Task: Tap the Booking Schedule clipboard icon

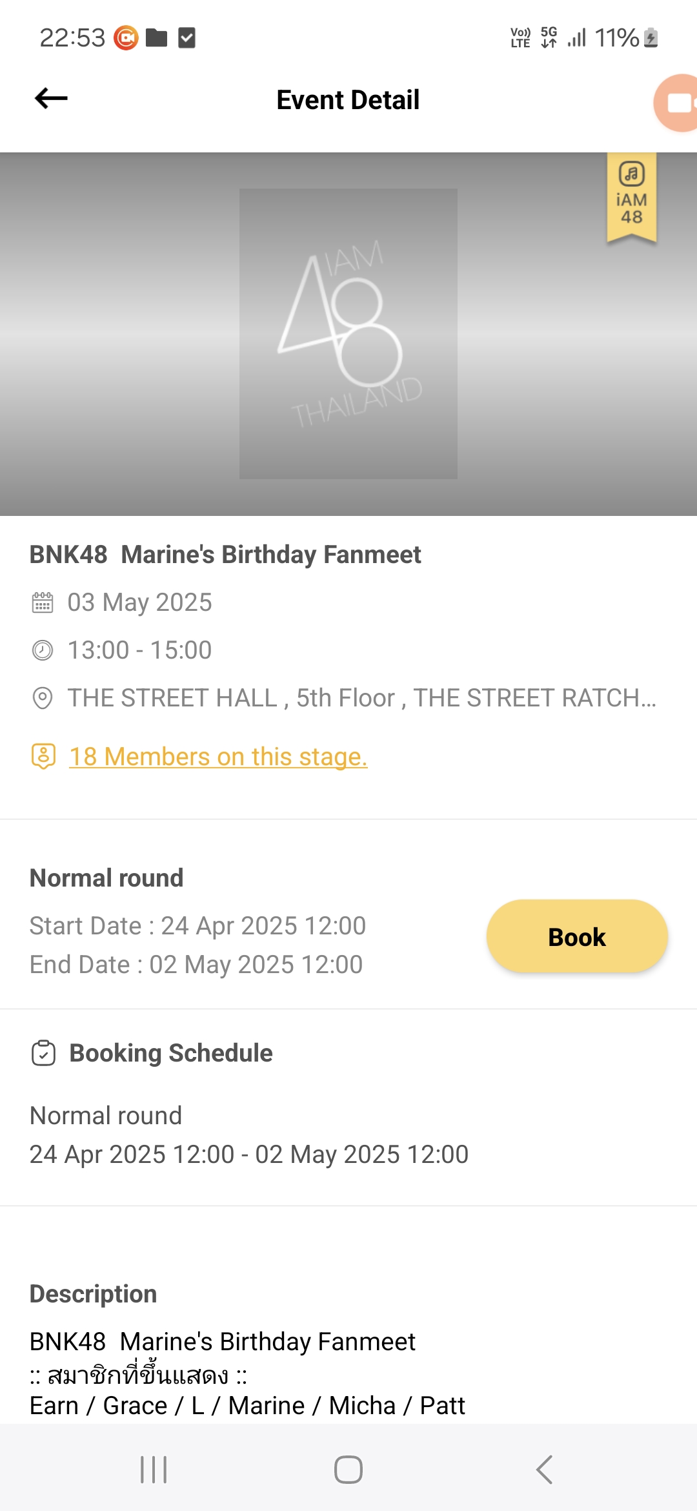Action: tap(43, 1053)
